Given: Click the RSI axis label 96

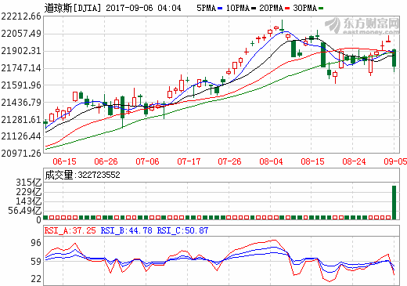Looking at the screenshot, I should 36,243.
